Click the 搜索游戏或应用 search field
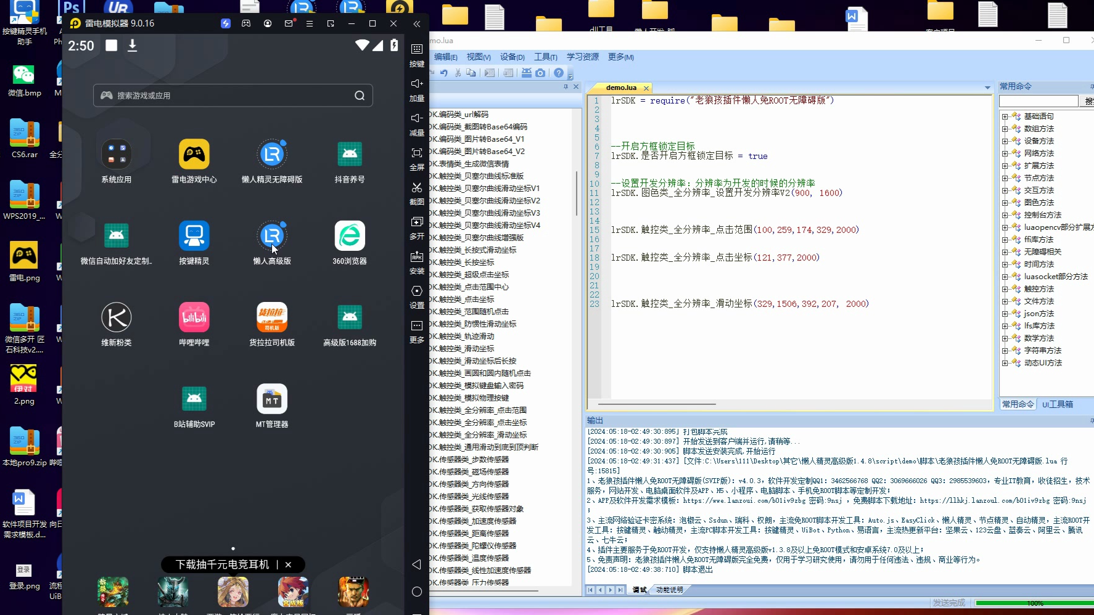 click(x=233, y=96)
